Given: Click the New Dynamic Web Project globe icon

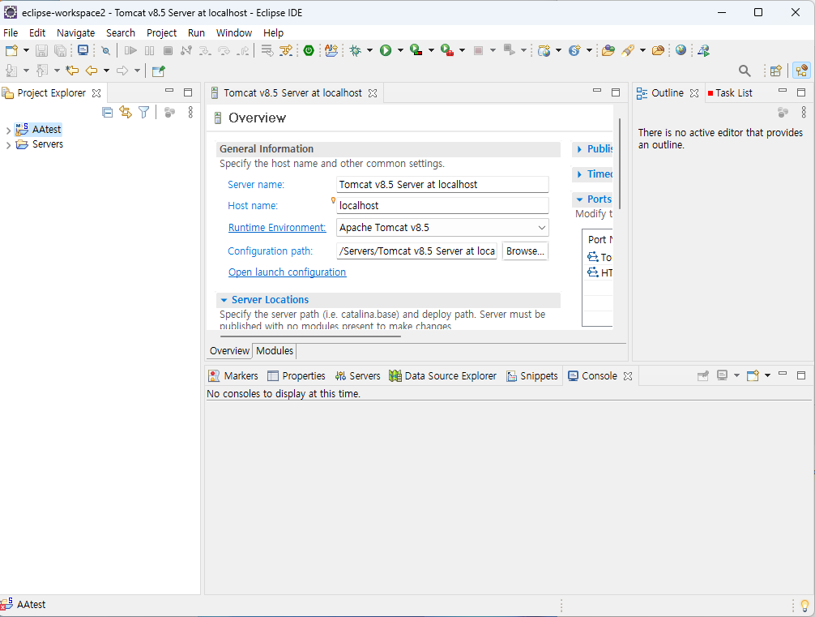Looking at the screenshot, I should 544,50.
